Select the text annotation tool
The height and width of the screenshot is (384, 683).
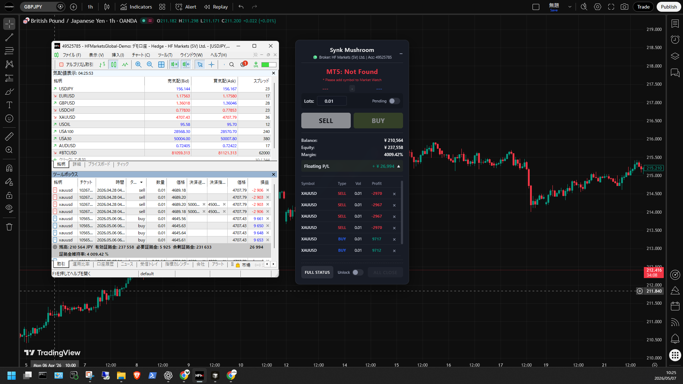point(9,105)
